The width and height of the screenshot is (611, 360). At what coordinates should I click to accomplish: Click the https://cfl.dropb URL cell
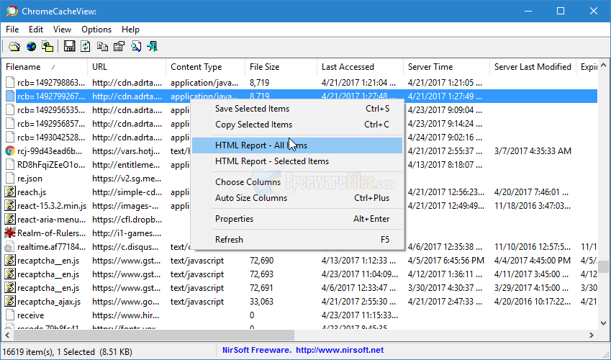[x=127, y=220]
